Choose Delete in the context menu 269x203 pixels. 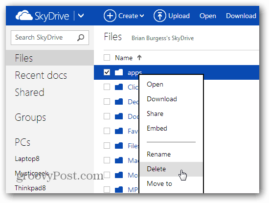coord(171,169)
